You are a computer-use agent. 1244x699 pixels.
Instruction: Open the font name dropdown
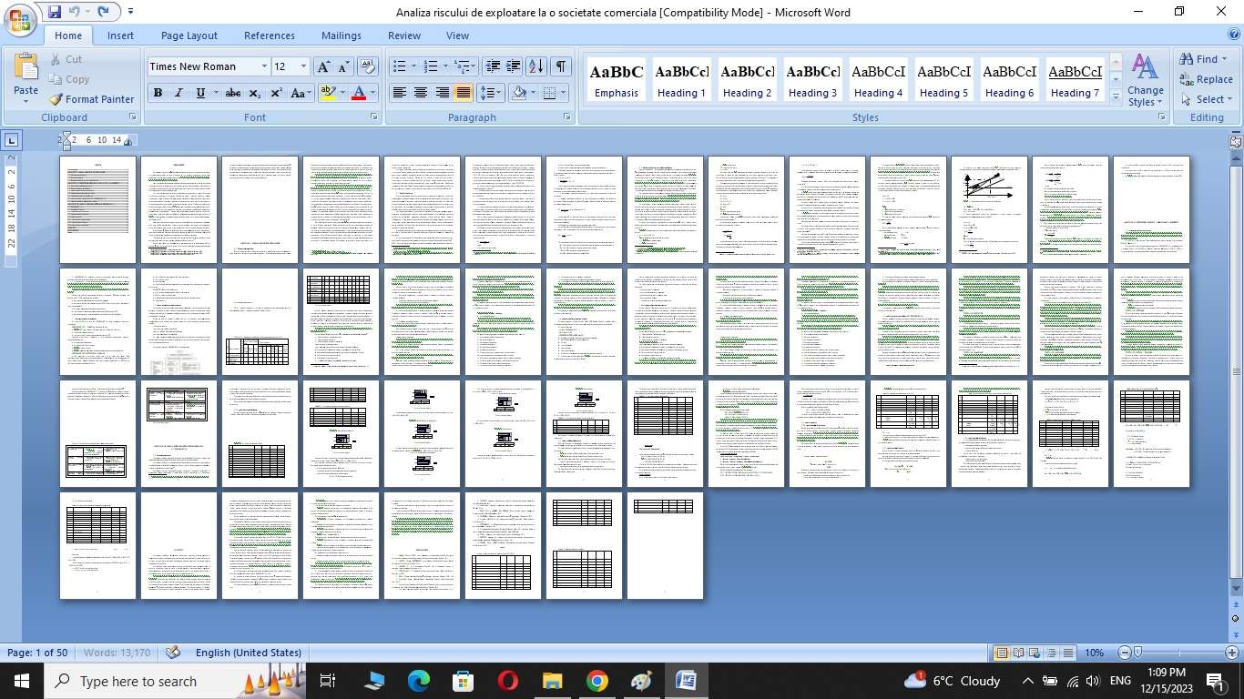click(x=264, y=66)
